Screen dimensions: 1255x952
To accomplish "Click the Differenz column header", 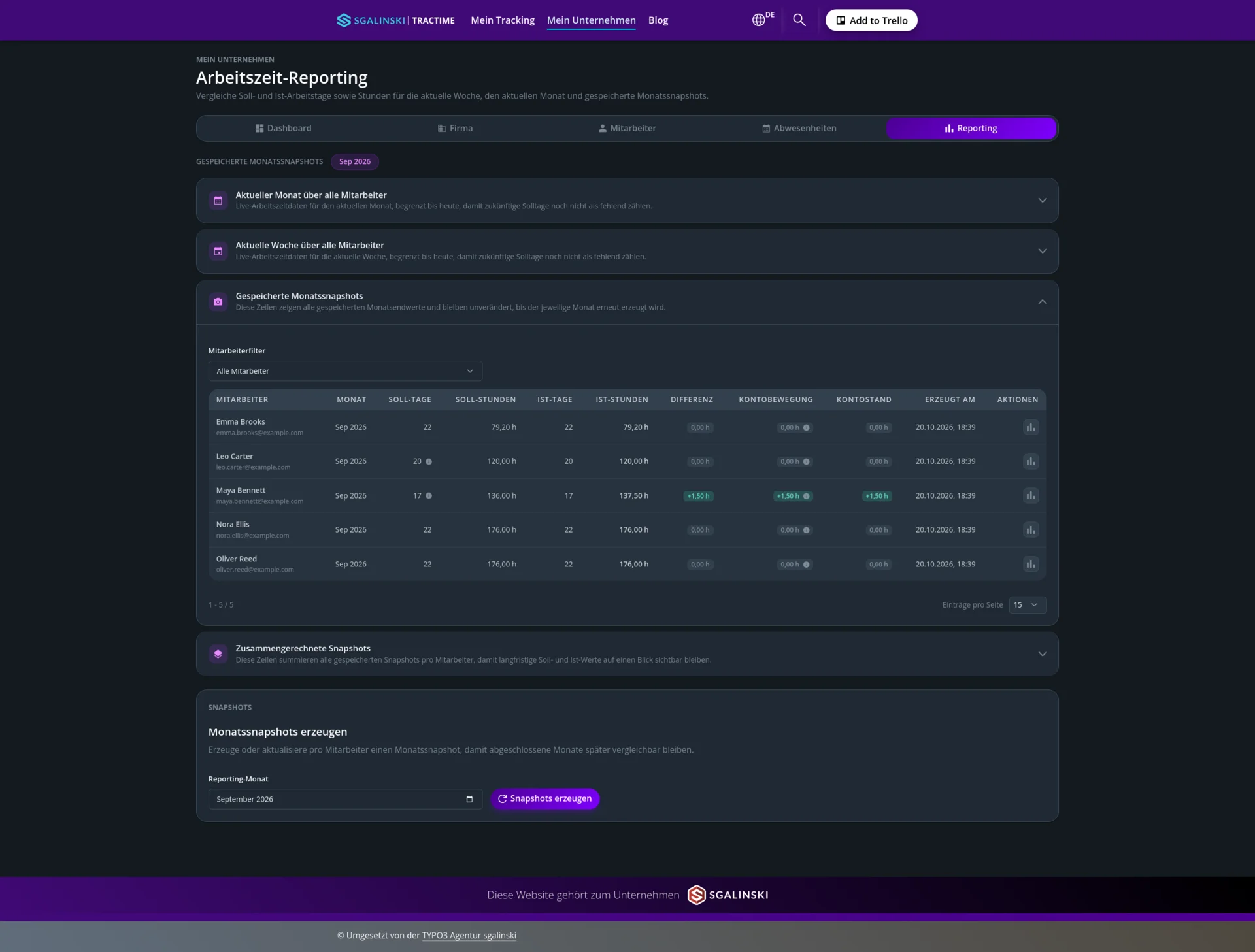I will 692,399.
